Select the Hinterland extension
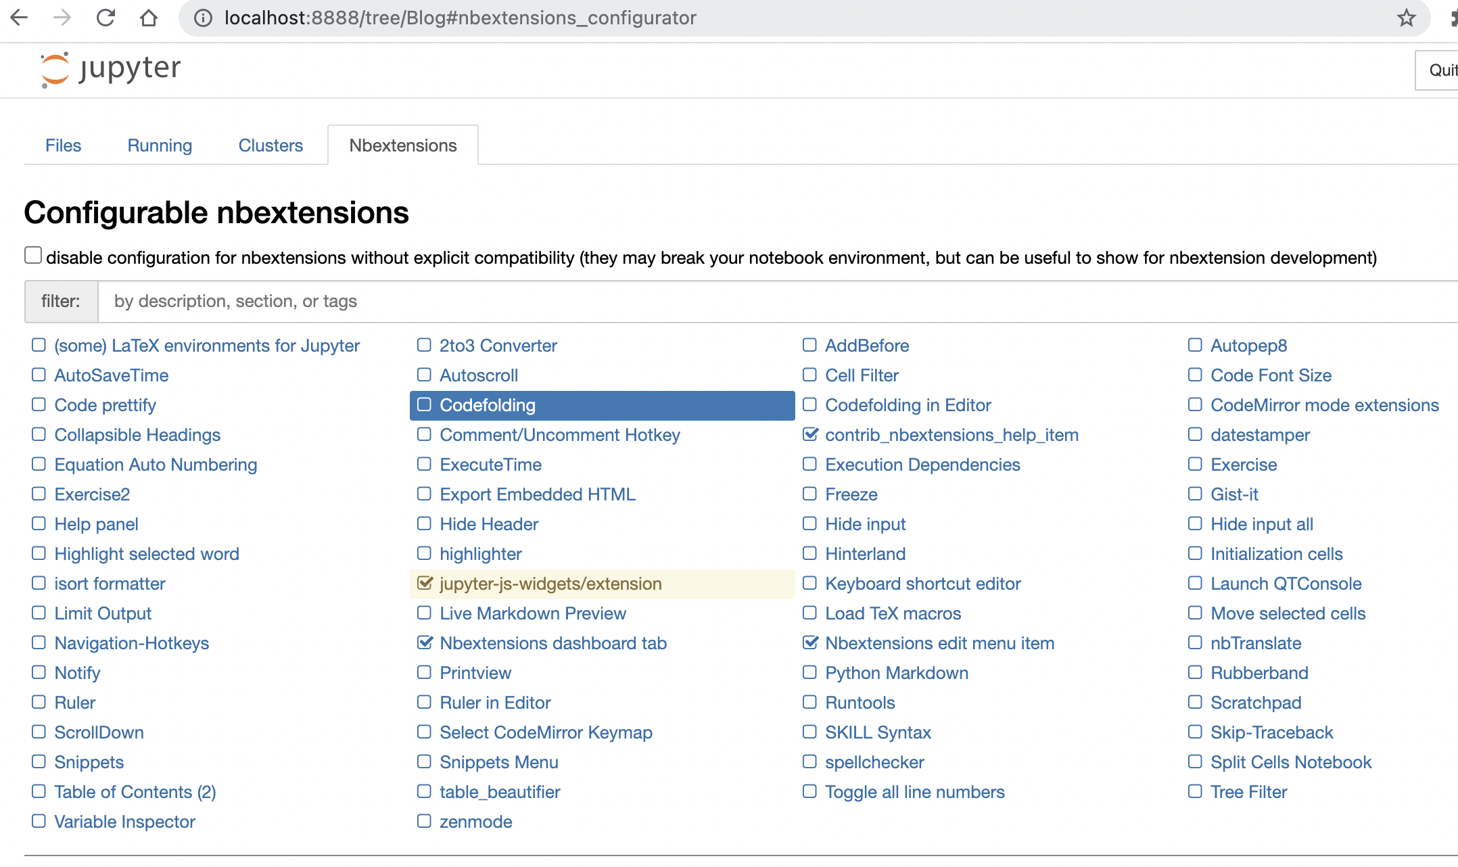The width and height of the screenshot is (1458, 867). [865, 554]
